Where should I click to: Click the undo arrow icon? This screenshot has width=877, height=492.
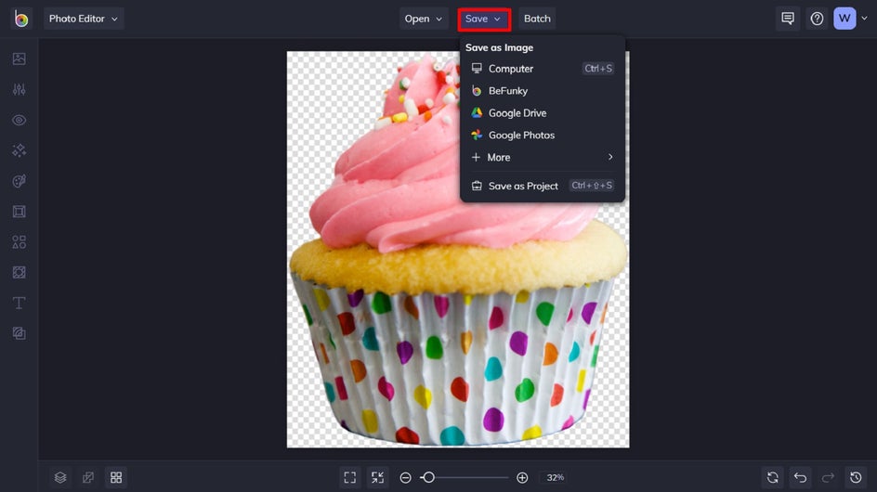click(x=801, y=477)
